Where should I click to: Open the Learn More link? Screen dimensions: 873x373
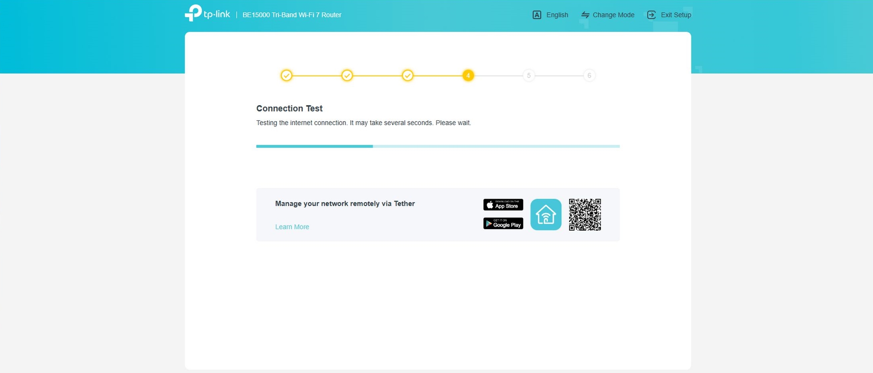coord(292,227)
